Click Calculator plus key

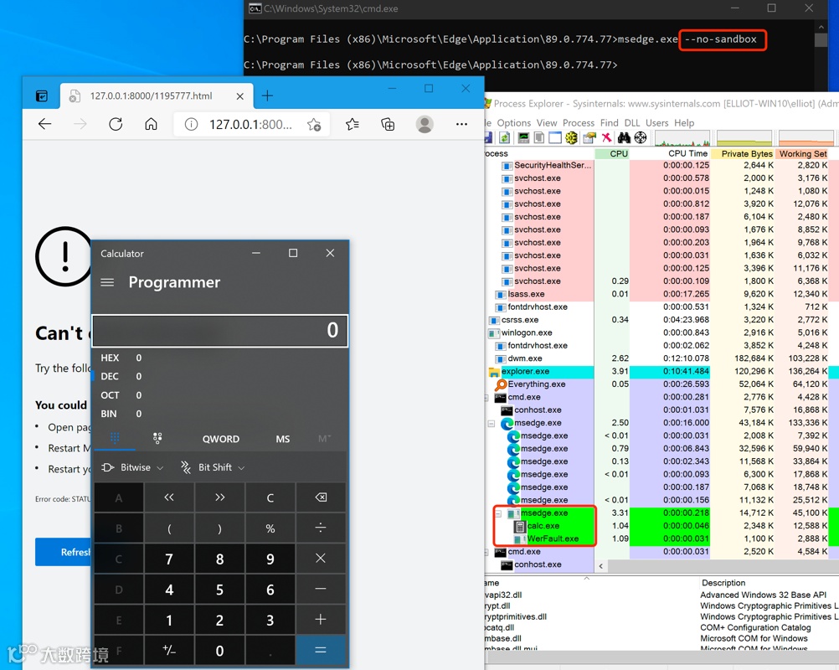(x=321, y=620)
